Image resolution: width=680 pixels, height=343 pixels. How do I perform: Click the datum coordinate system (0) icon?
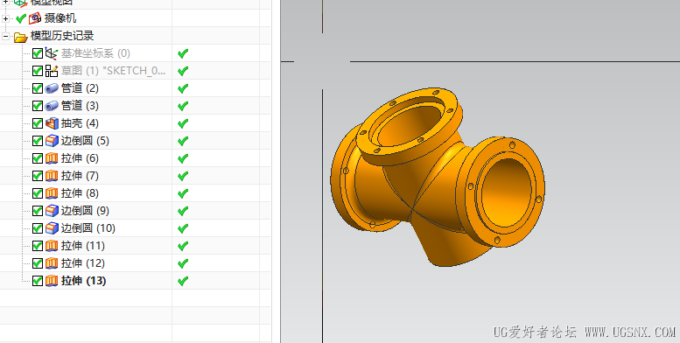(x=52, y=53)
